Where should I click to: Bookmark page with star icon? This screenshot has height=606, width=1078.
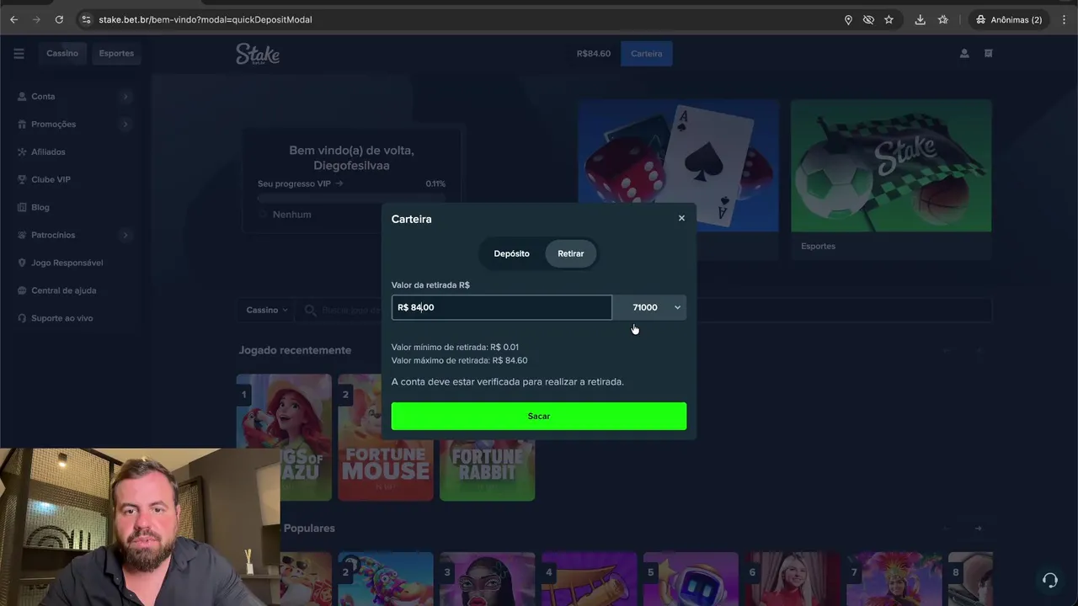pos(889,19)
